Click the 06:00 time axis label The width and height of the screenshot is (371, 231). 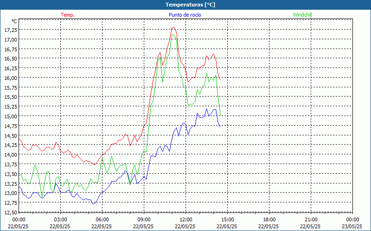(x=102, y=220)
